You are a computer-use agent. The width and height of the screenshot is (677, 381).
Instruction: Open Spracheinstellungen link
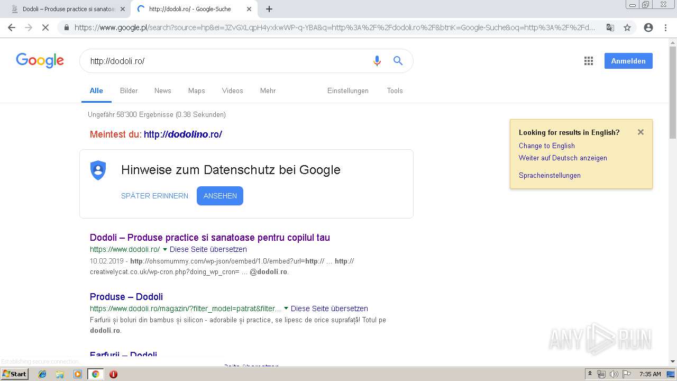550,175
